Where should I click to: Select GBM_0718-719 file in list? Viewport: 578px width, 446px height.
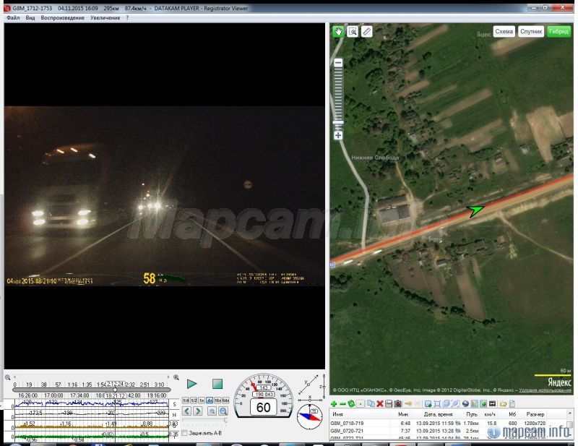pyautogui.click(x=348, y=424)
